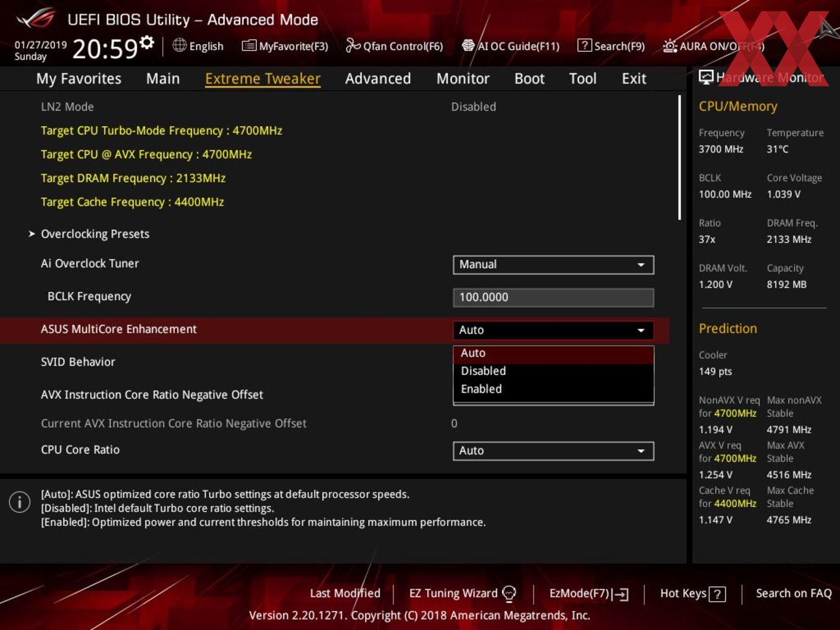Click the Search(F9) question mark icon

[x=584, y=46]
